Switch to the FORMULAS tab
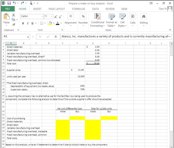Screen dimensions: 174x148 pos(79,9)
